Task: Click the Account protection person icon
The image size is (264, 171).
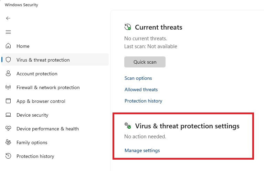Action: [8, 73]
